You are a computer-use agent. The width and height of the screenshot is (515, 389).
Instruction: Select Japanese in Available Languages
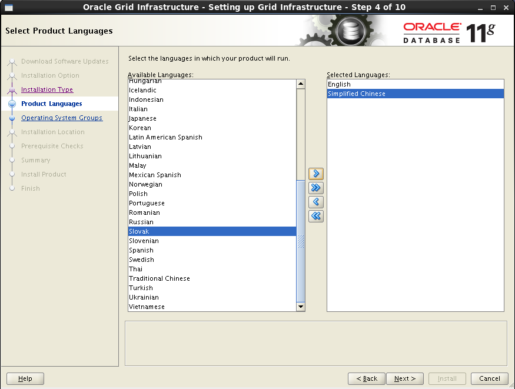212,118
